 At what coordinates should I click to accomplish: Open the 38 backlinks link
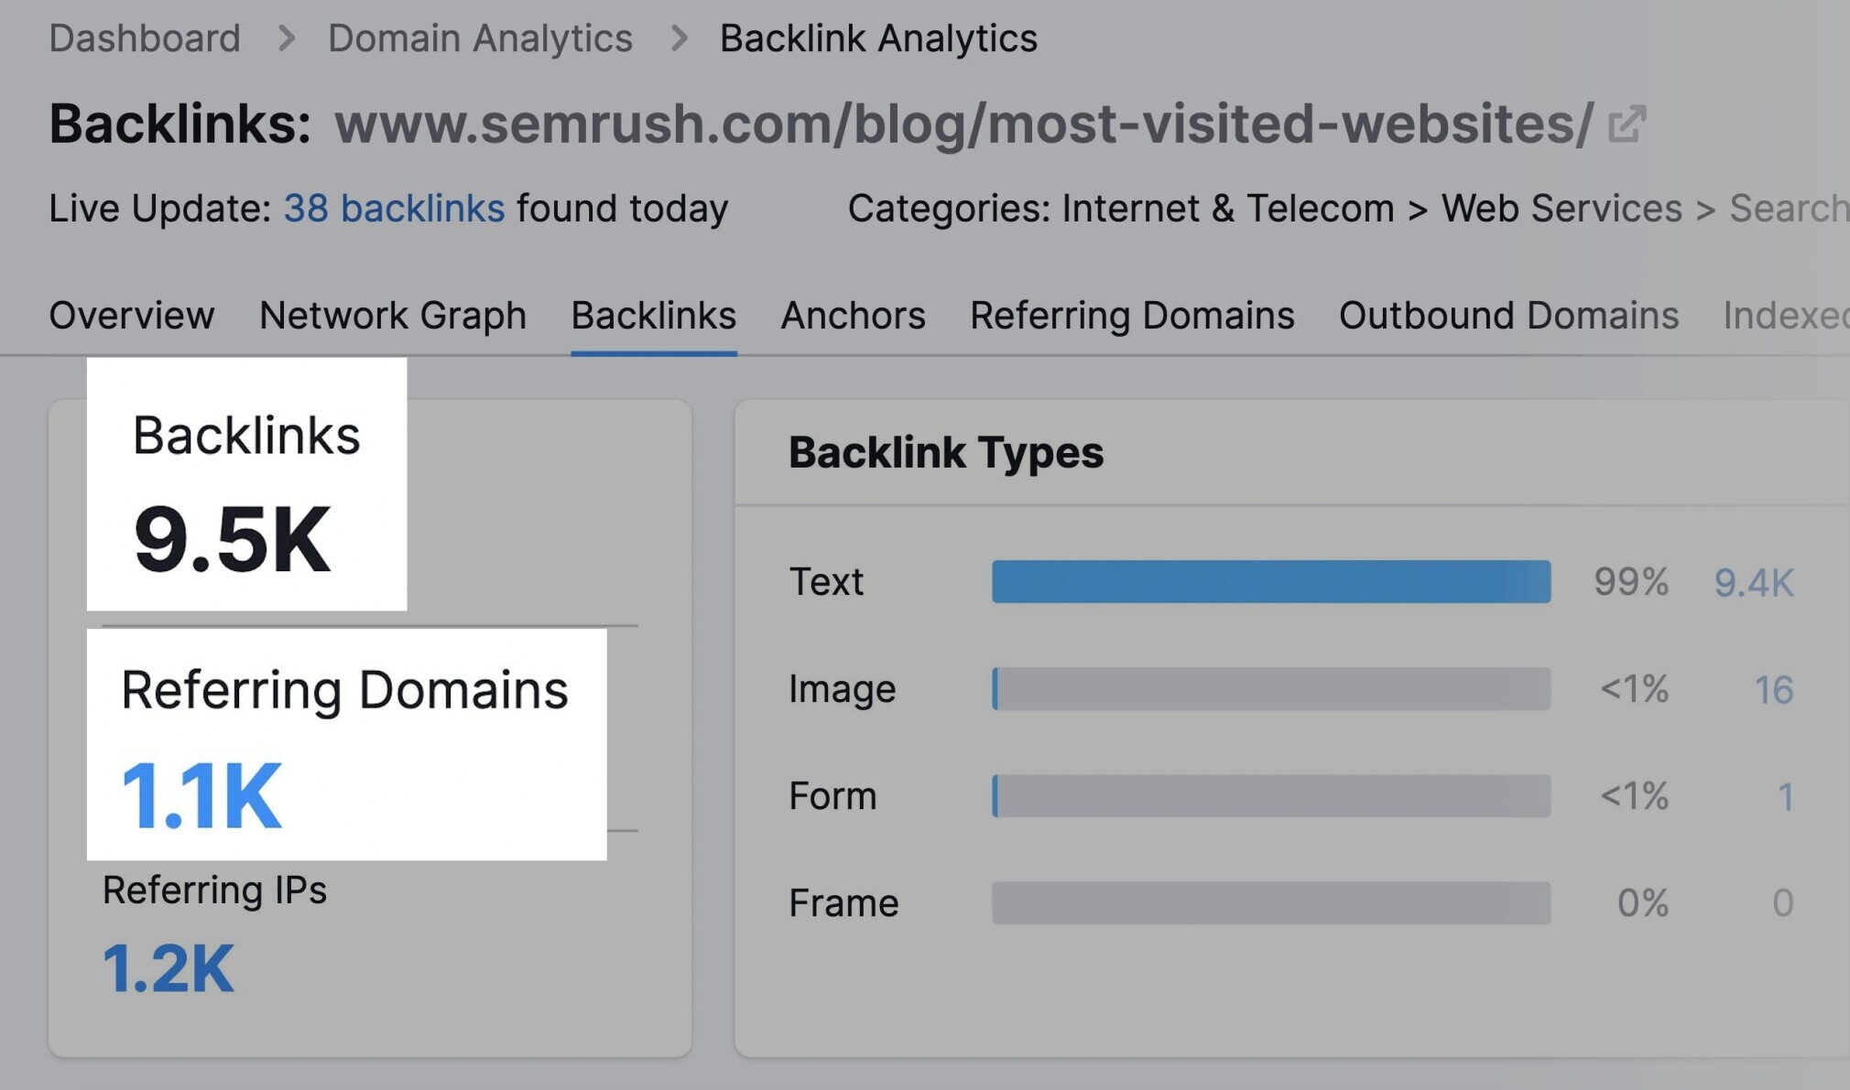[x=394, y=209]
